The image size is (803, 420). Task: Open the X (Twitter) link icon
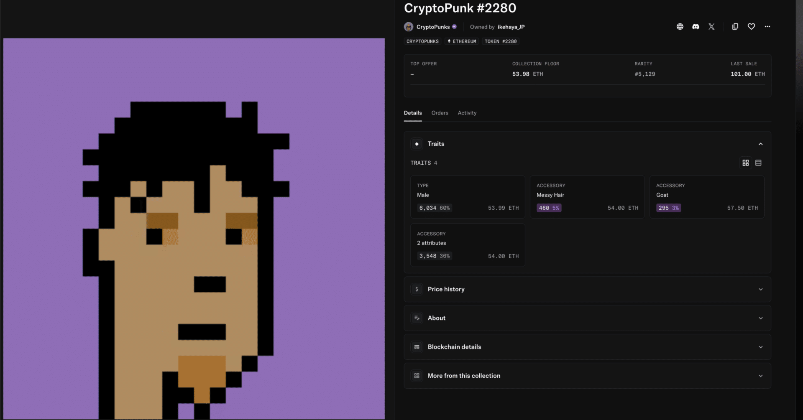click(711, 27)
